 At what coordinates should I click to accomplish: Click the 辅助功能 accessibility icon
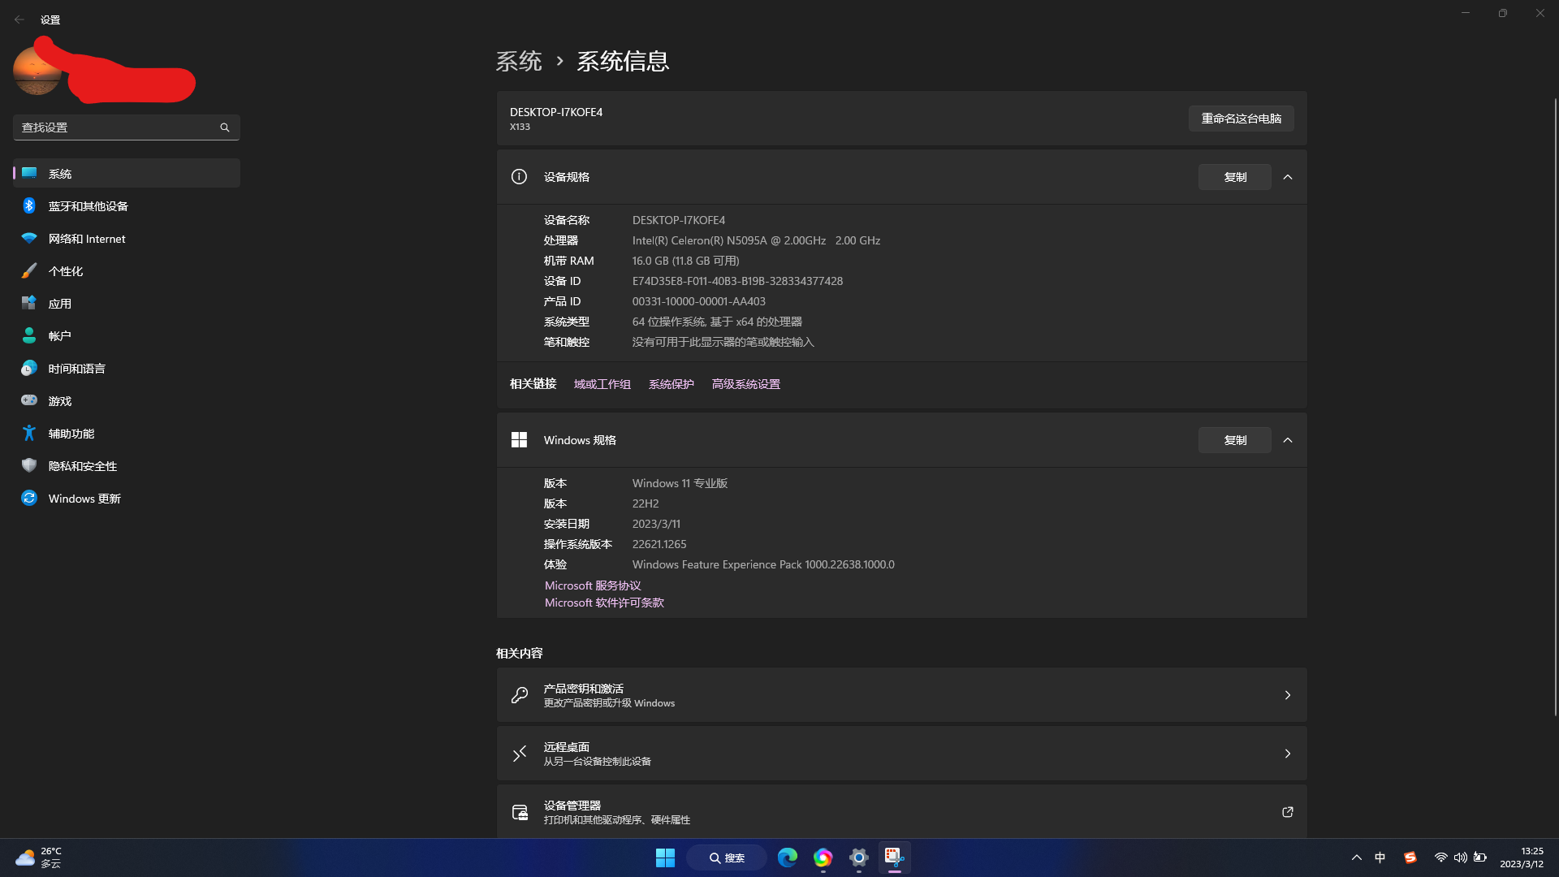tap(29, 434)
